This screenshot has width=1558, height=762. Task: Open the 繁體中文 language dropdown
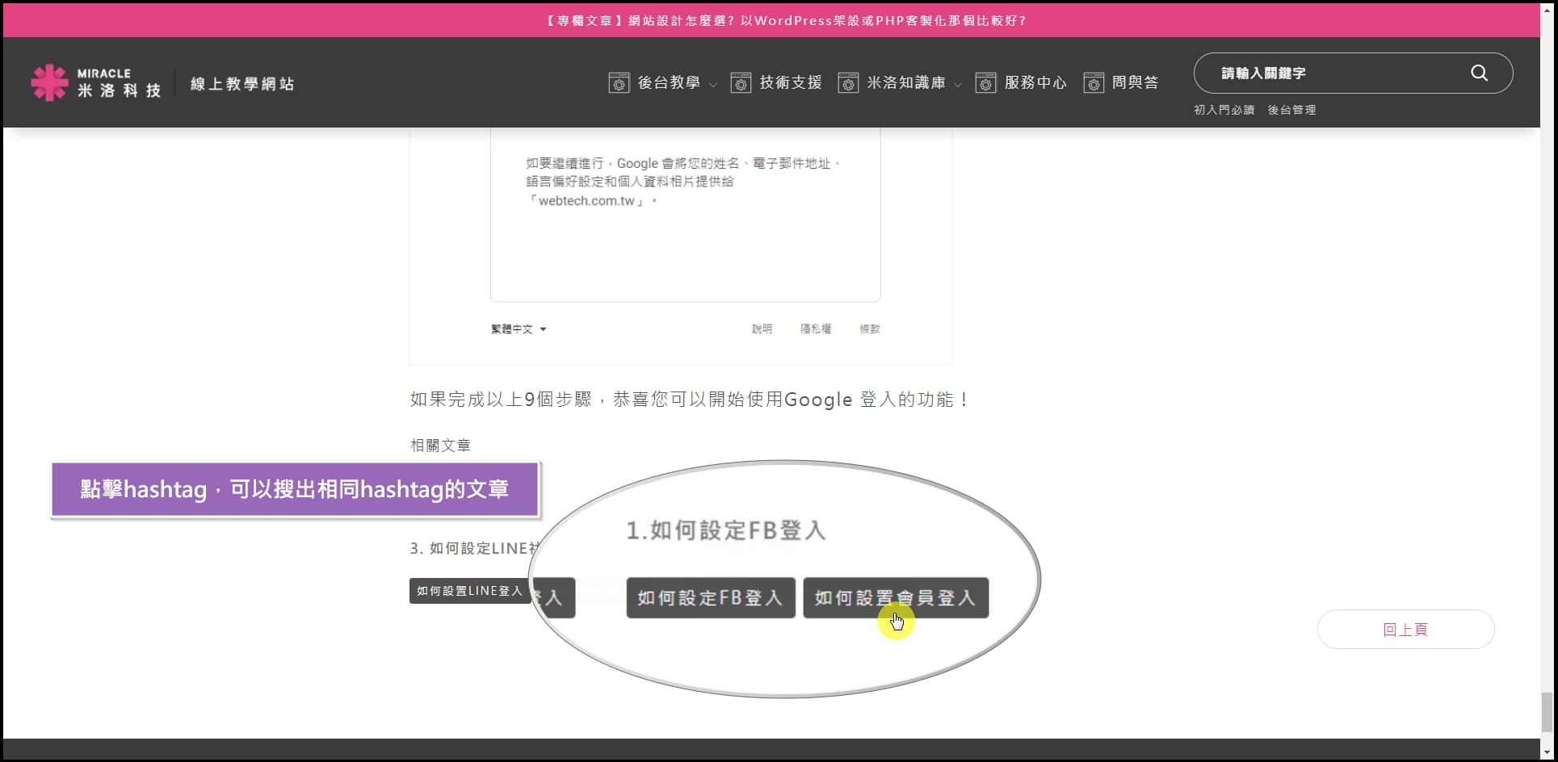click(x=519, y=329)
